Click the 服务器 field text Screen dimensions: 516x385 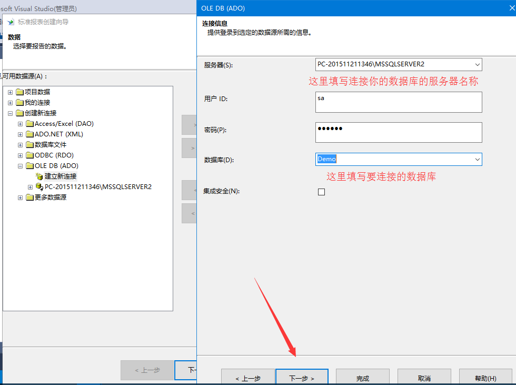pyautogui.click(x=371, y=64)
